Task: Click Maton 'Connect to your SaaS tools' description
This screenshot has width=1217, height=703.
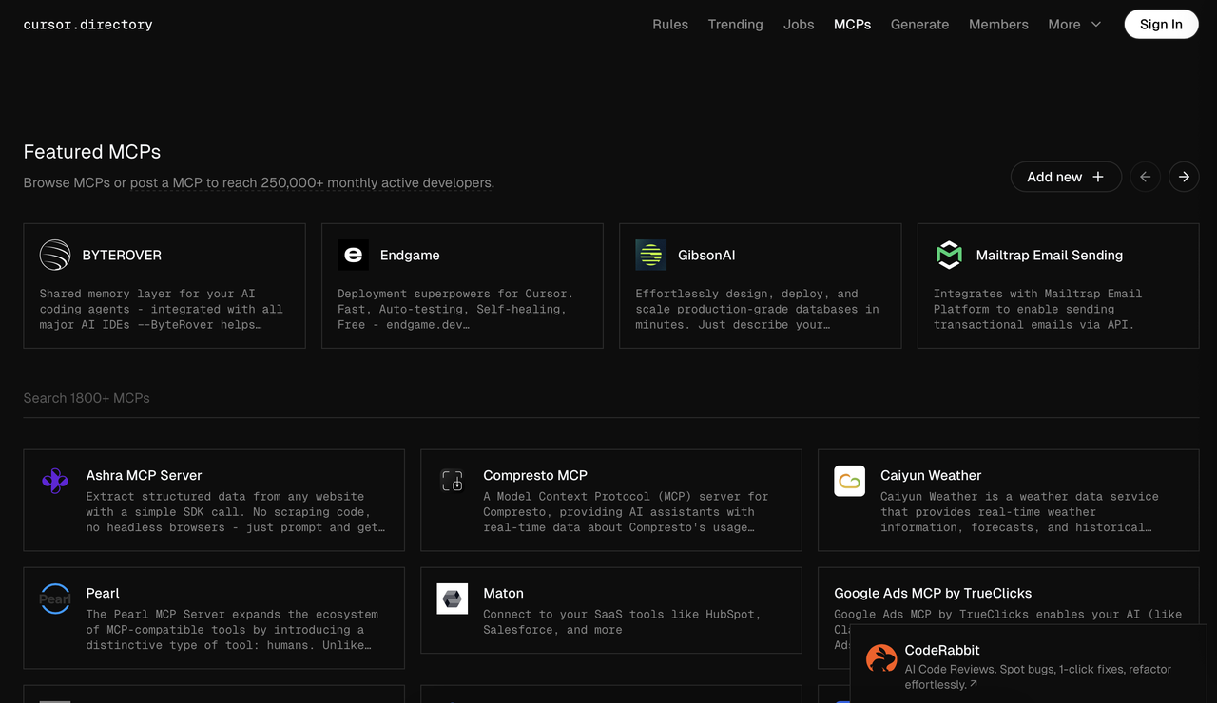Action: [x=622, y=621]
